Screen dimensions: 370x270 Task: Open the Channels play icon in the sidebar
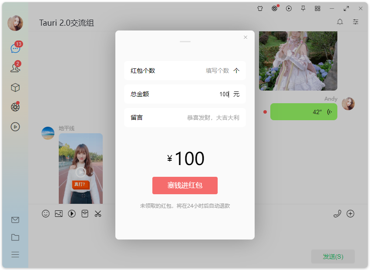[15, 127]
